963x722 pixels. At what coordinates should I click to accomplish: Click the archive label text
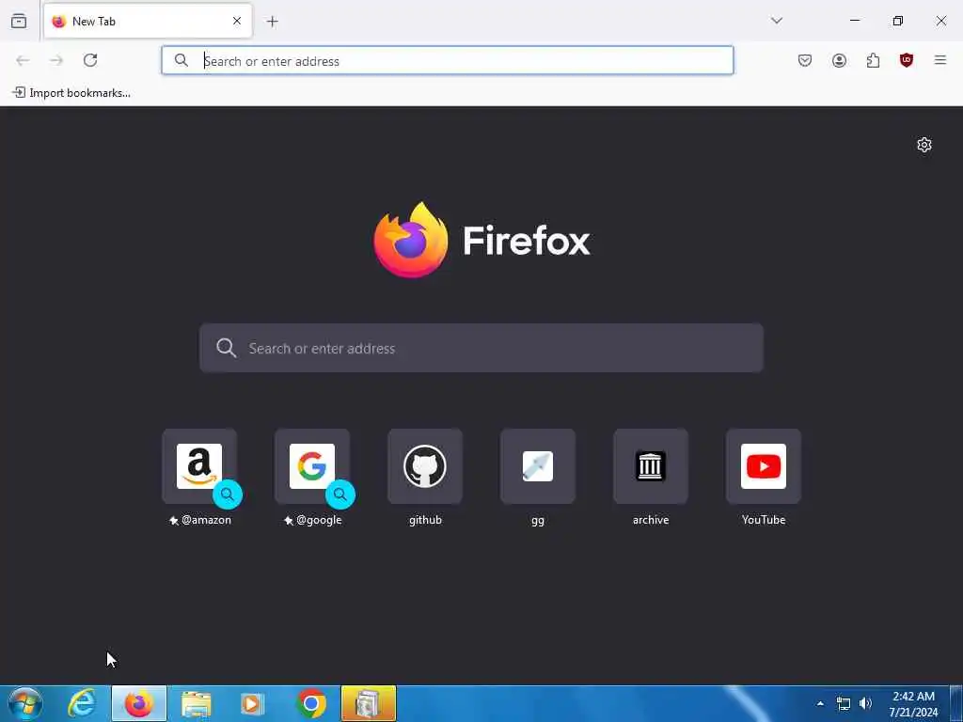pos(651,520)
